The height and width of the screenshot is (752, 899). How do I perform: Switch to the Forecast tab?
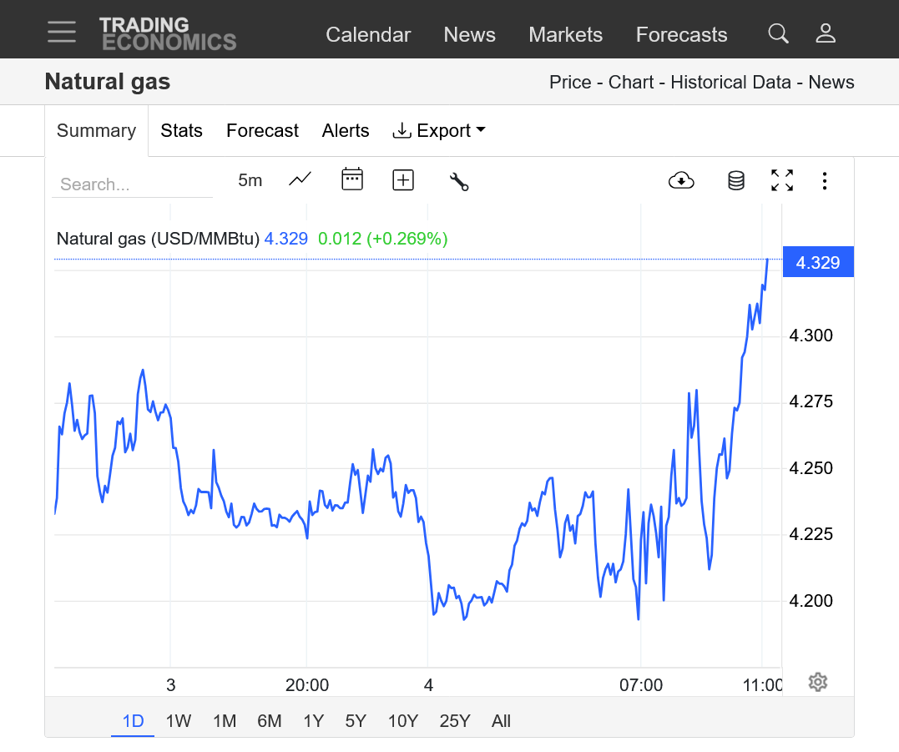262,131
